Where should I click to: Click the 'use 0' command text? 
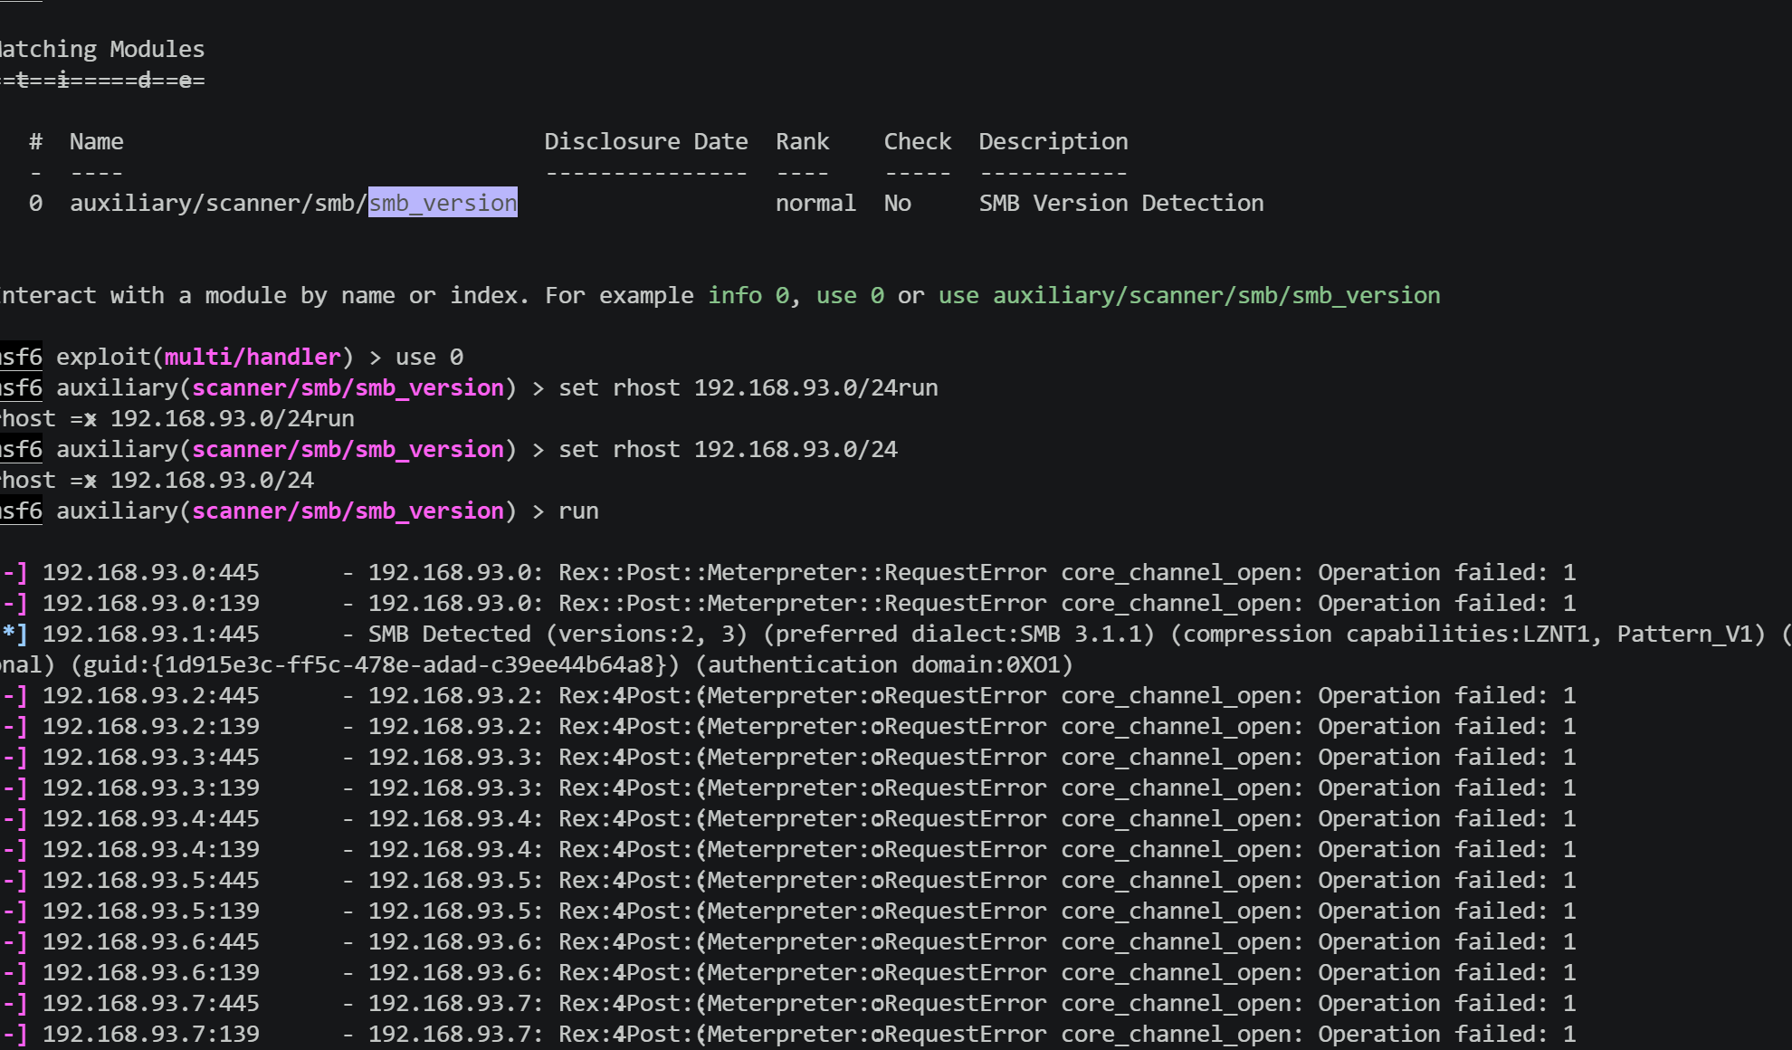click(x=429, y=357)
